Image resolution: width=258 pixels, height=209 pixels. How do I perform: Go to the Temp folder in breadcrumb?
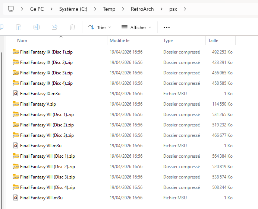click(109, 9)
